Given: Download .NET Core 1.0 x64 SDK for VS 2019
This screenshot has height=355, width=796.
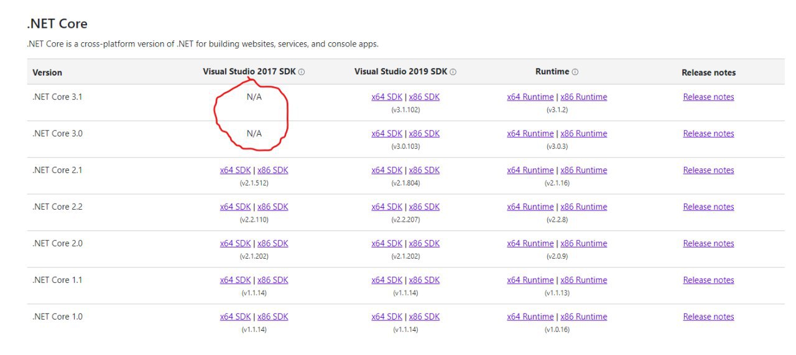Looking at the screenshot, I should click(387, 317).
